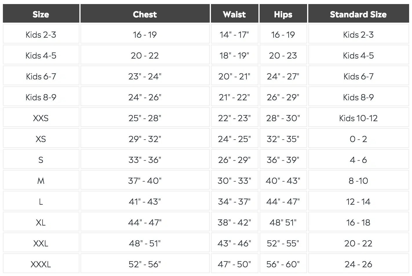Image resolution: width=412 pixels, height=276 pixels.
Task: Select the standard size 24 - 26 cell
Action: click(x=358, y=264)
